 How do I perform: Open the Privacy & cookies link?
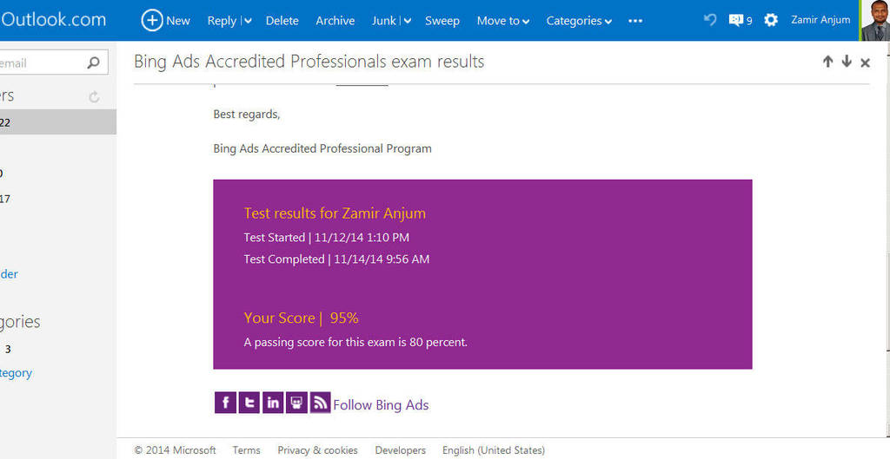coord(317,450)
